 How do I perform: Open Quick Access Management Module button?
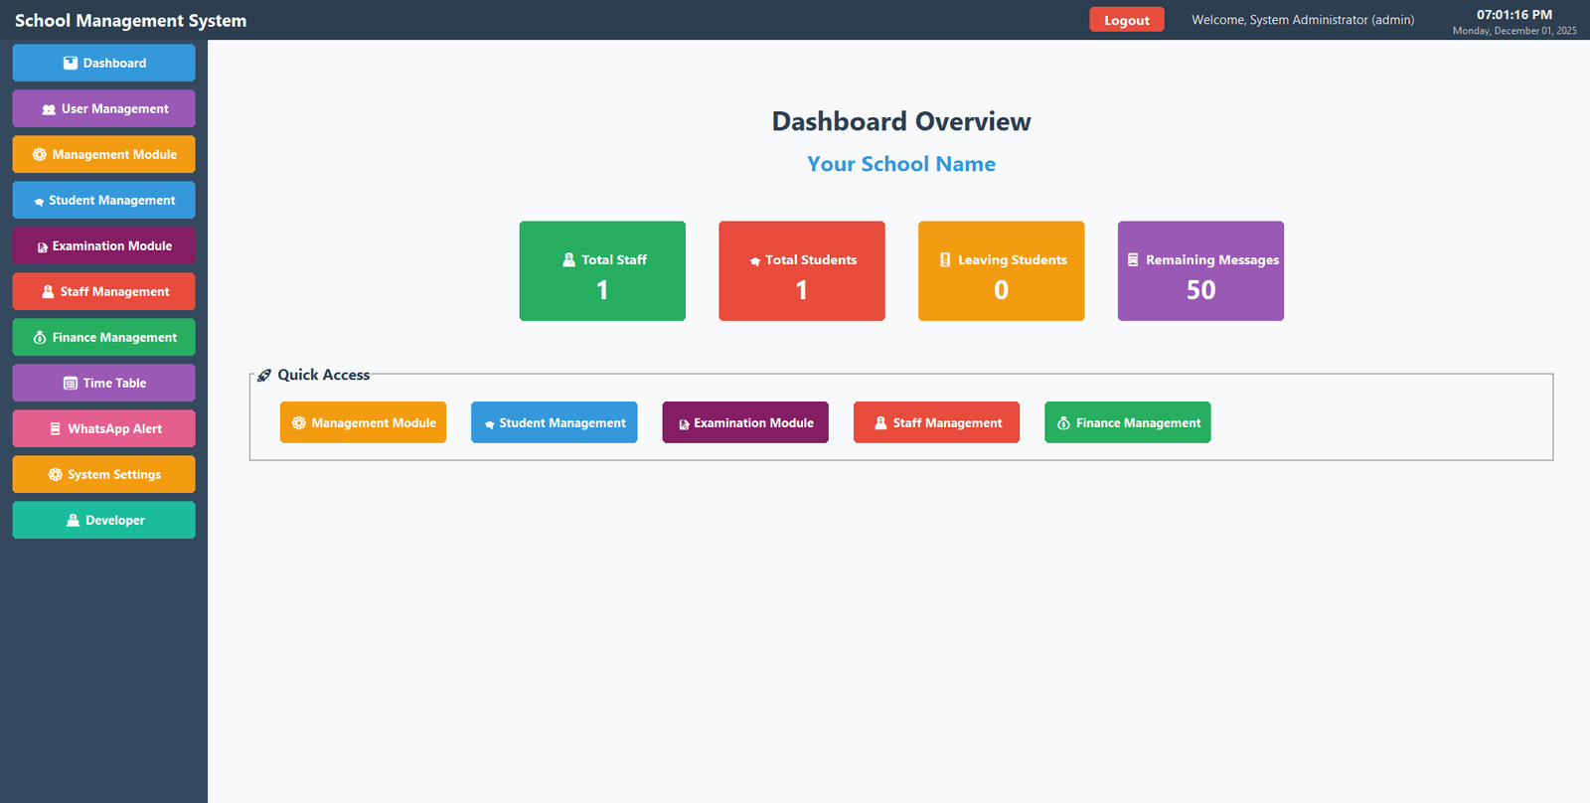(x=363, y=422)
